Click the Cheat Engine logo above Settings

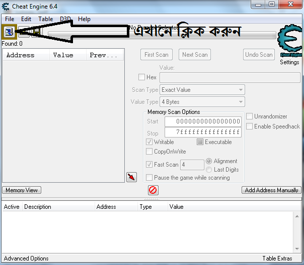click(290, 41)
